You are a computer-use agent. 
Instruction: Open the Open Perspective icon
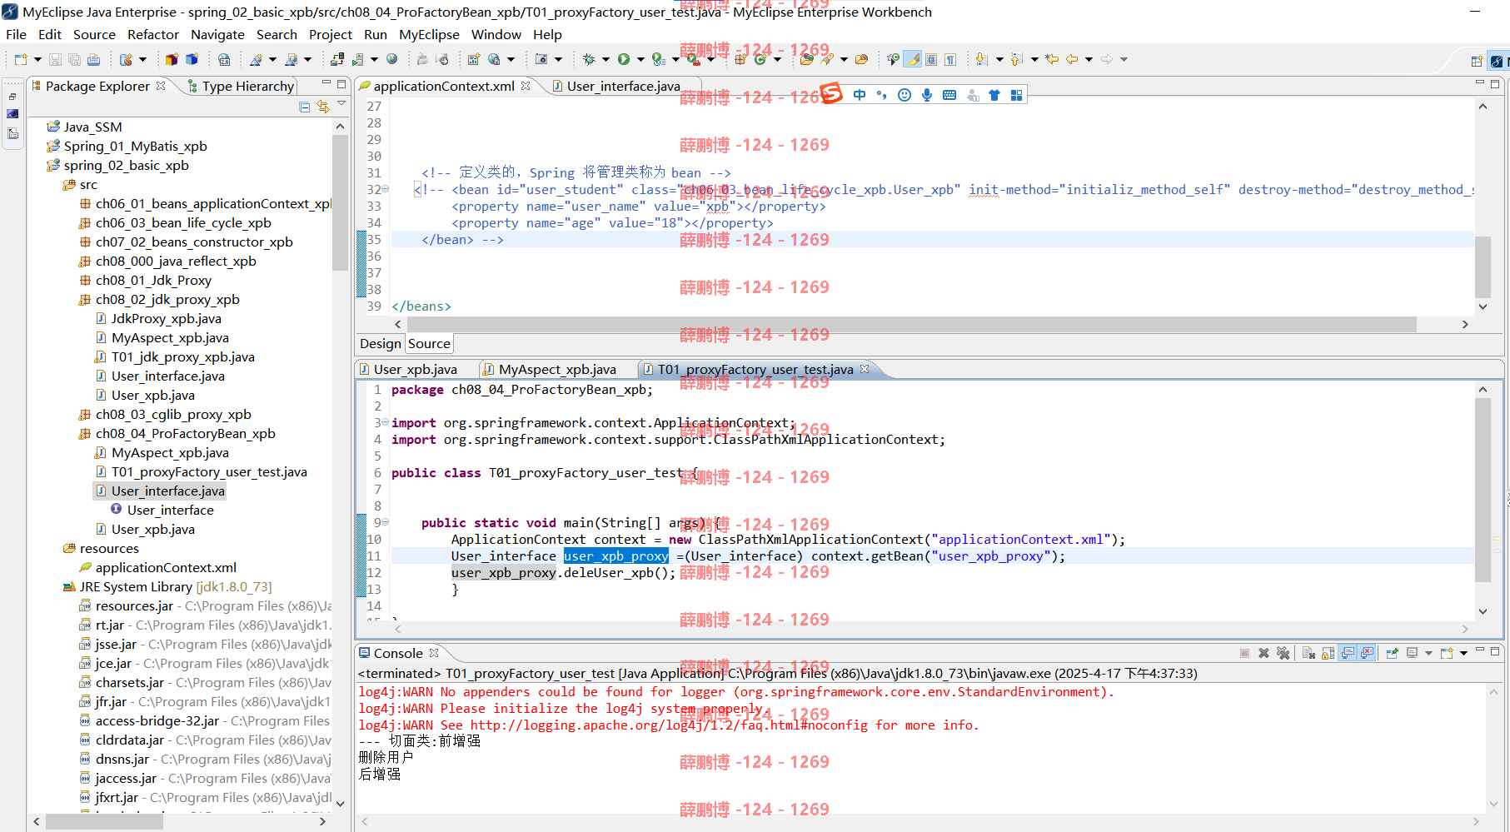(1477, 61)
